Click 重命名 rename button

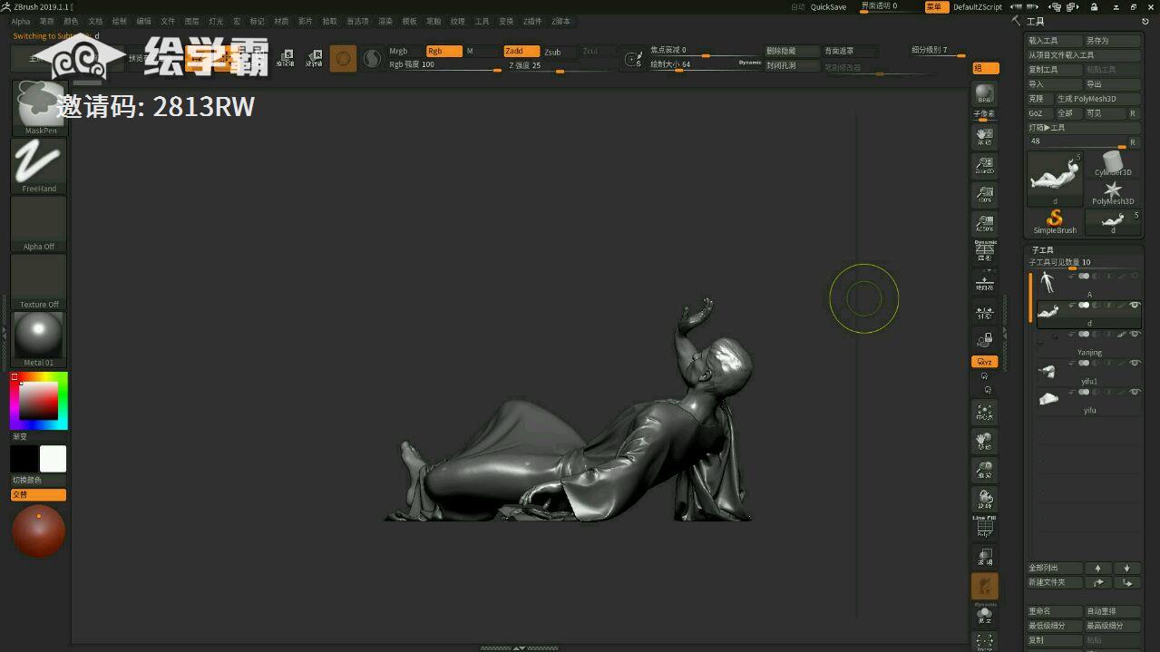(1055, 611)
